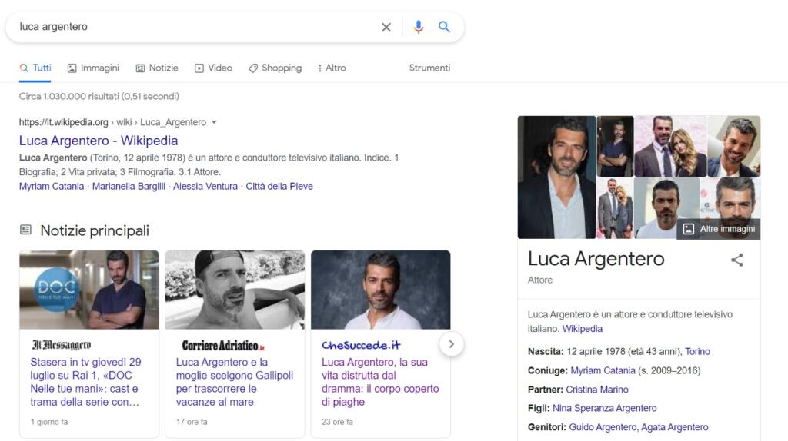
Task: Click the CorriereAdriatico.it logo
Action: point(223,345)
